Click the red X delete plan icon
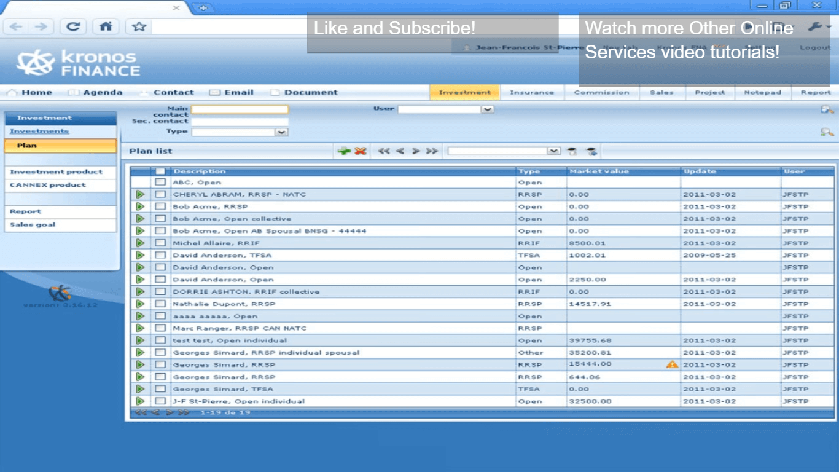839x472 pixels. (x=361, y=151)
